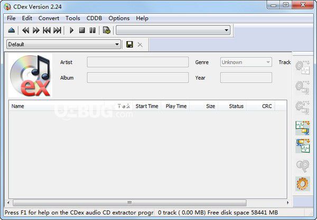The height and width of the screenshot is (220, 317).
Task: Click the Previous track icon
Action: pyautogui.click(x=46, y=31)
